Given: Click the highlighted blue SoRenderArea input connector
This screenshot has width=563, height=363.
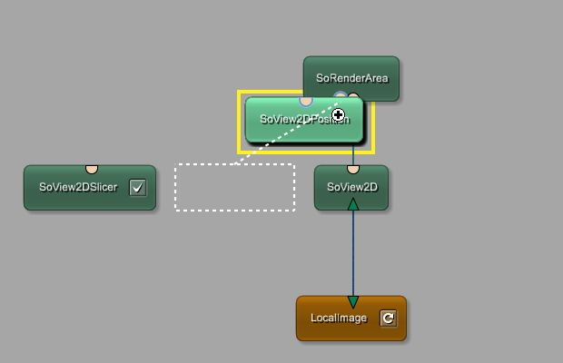Looking at the screenshot, I should pos(340,96).
